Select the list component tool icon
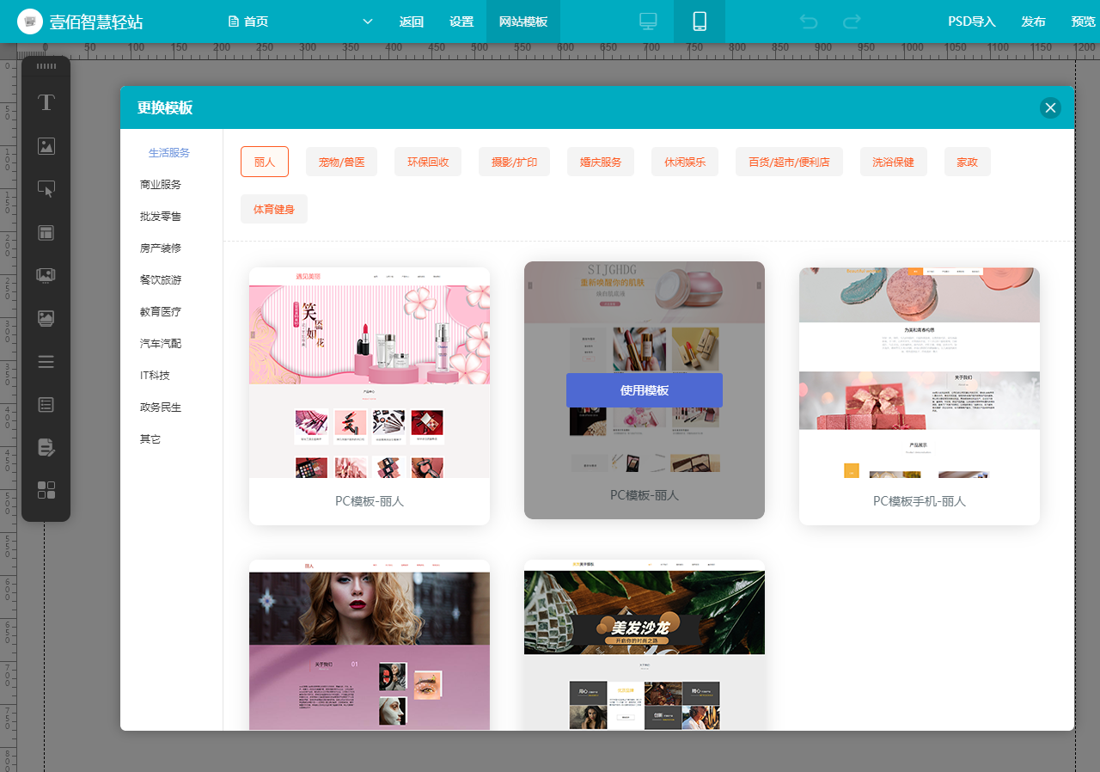 [x=46, y=404]
